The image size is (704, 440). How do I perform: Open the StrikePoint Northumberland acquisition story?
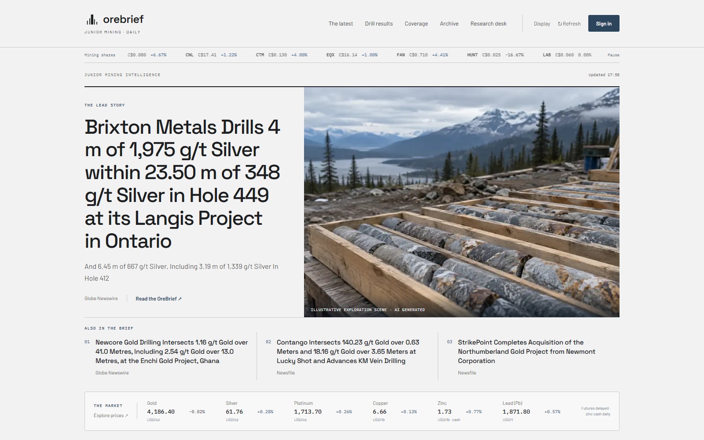[527, 352]
